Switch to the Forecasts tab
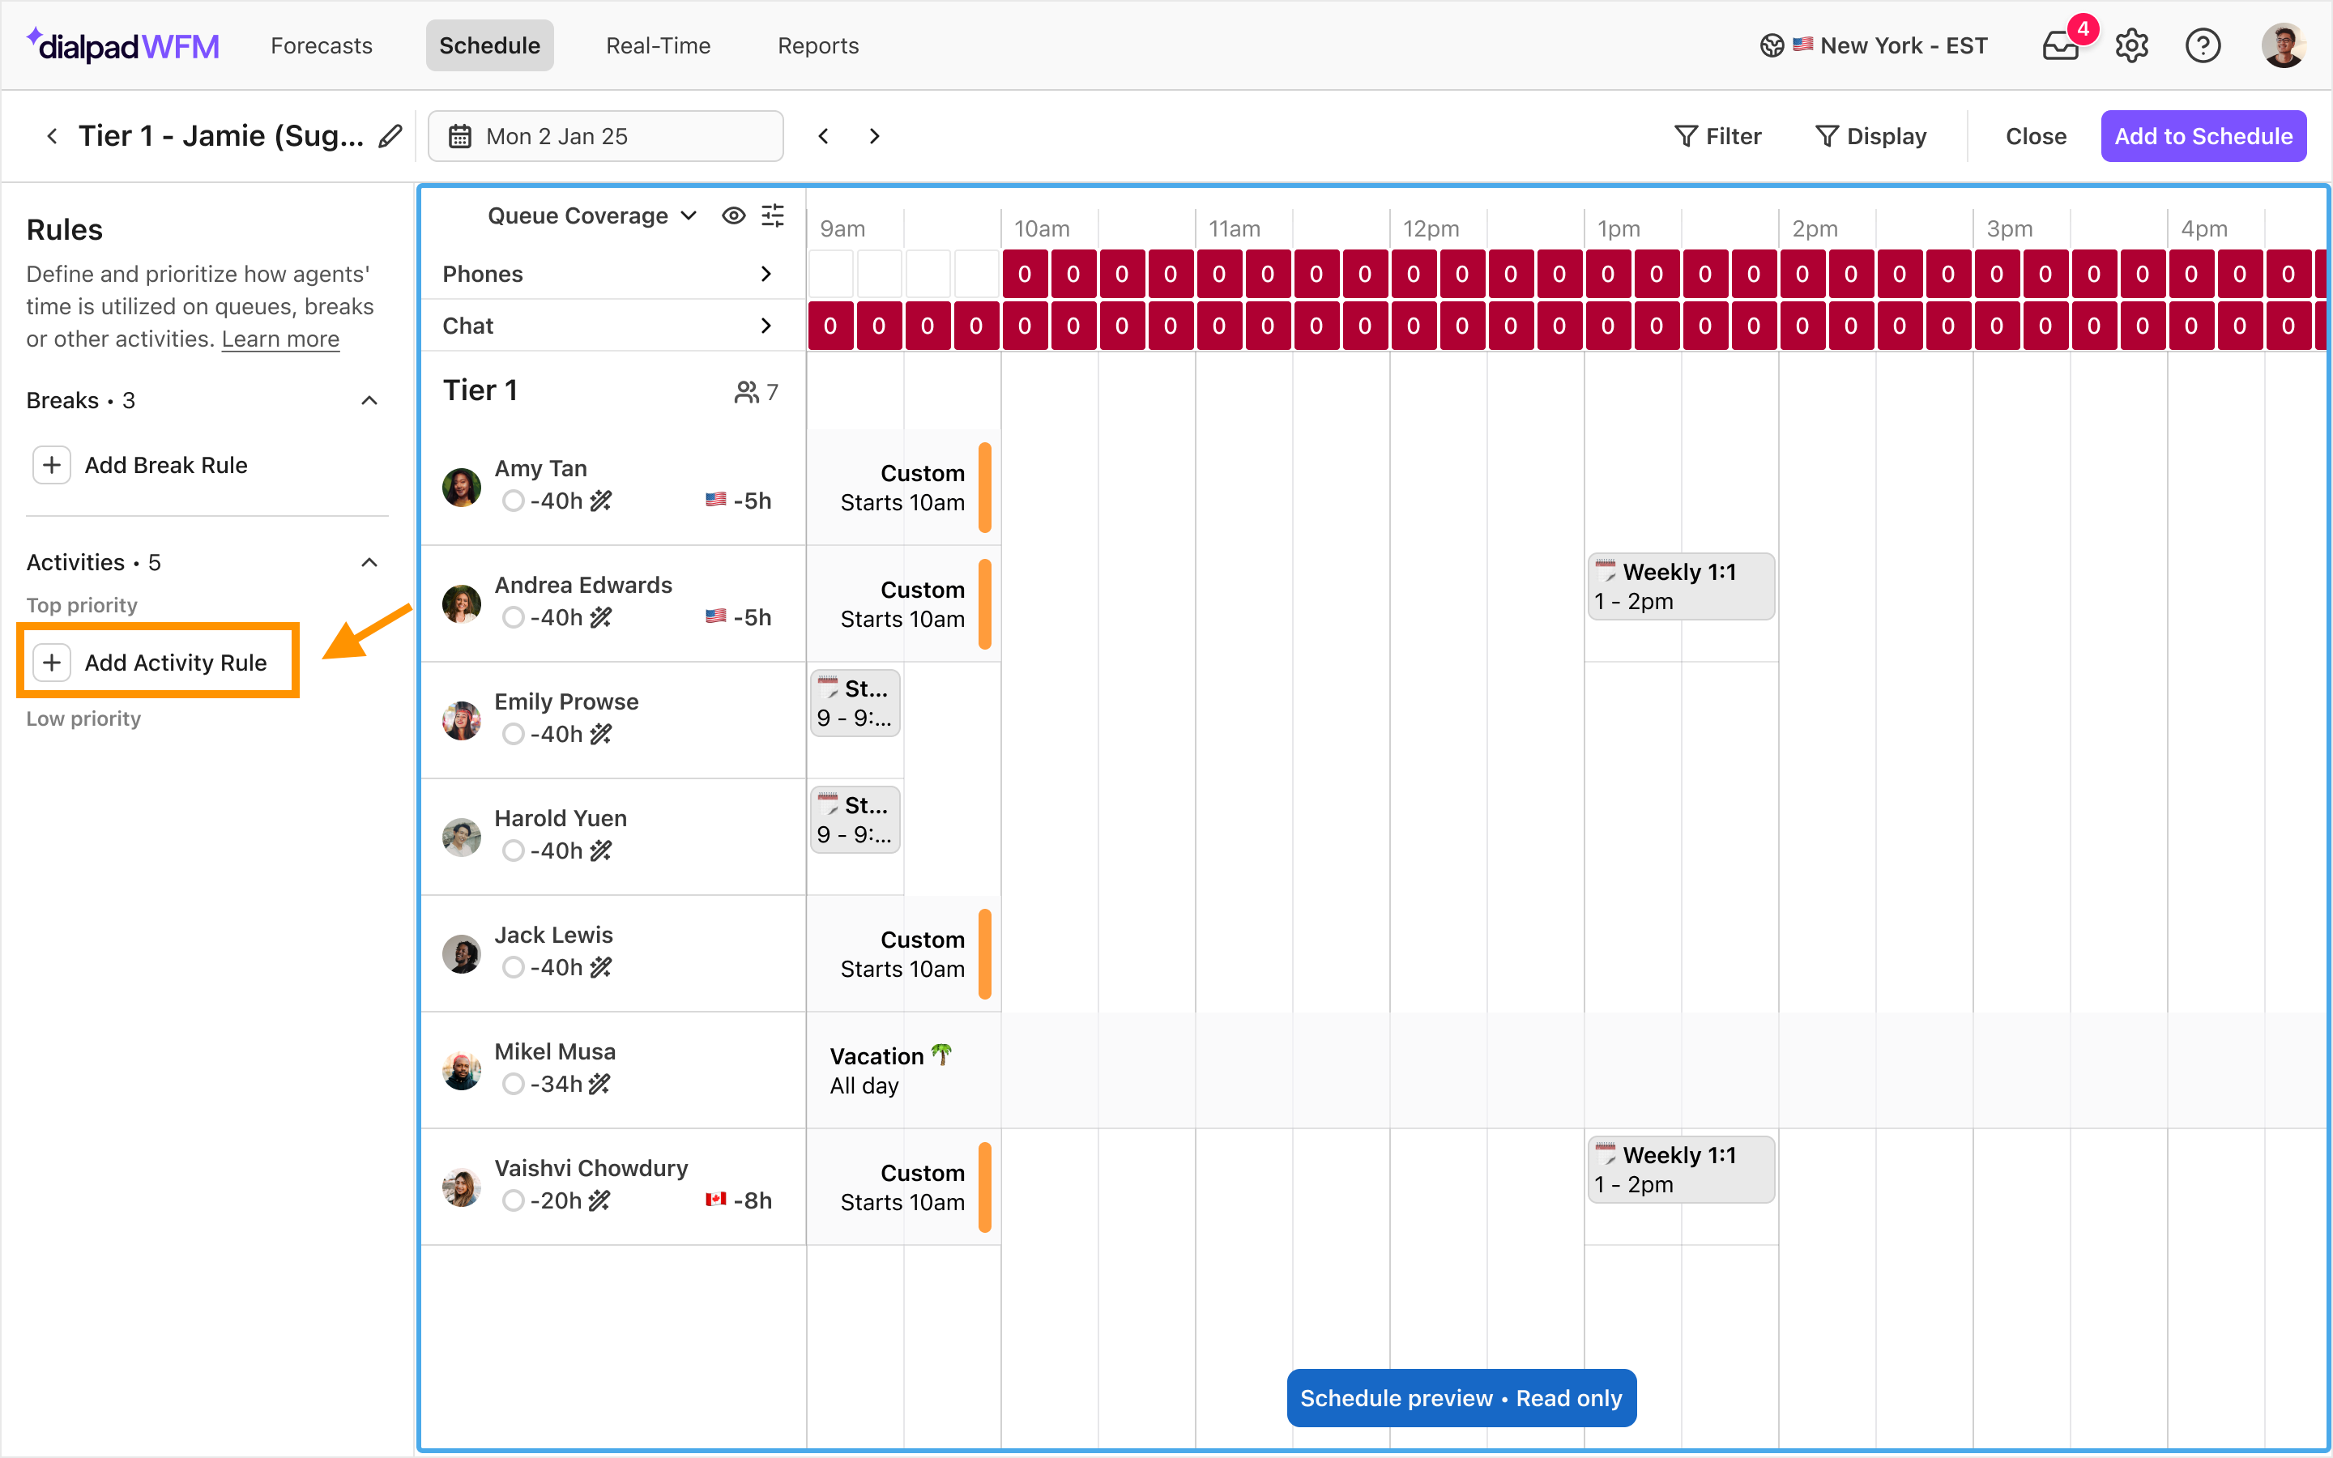Screen dimensions: 2333x1458 click(x=321, y=45)
